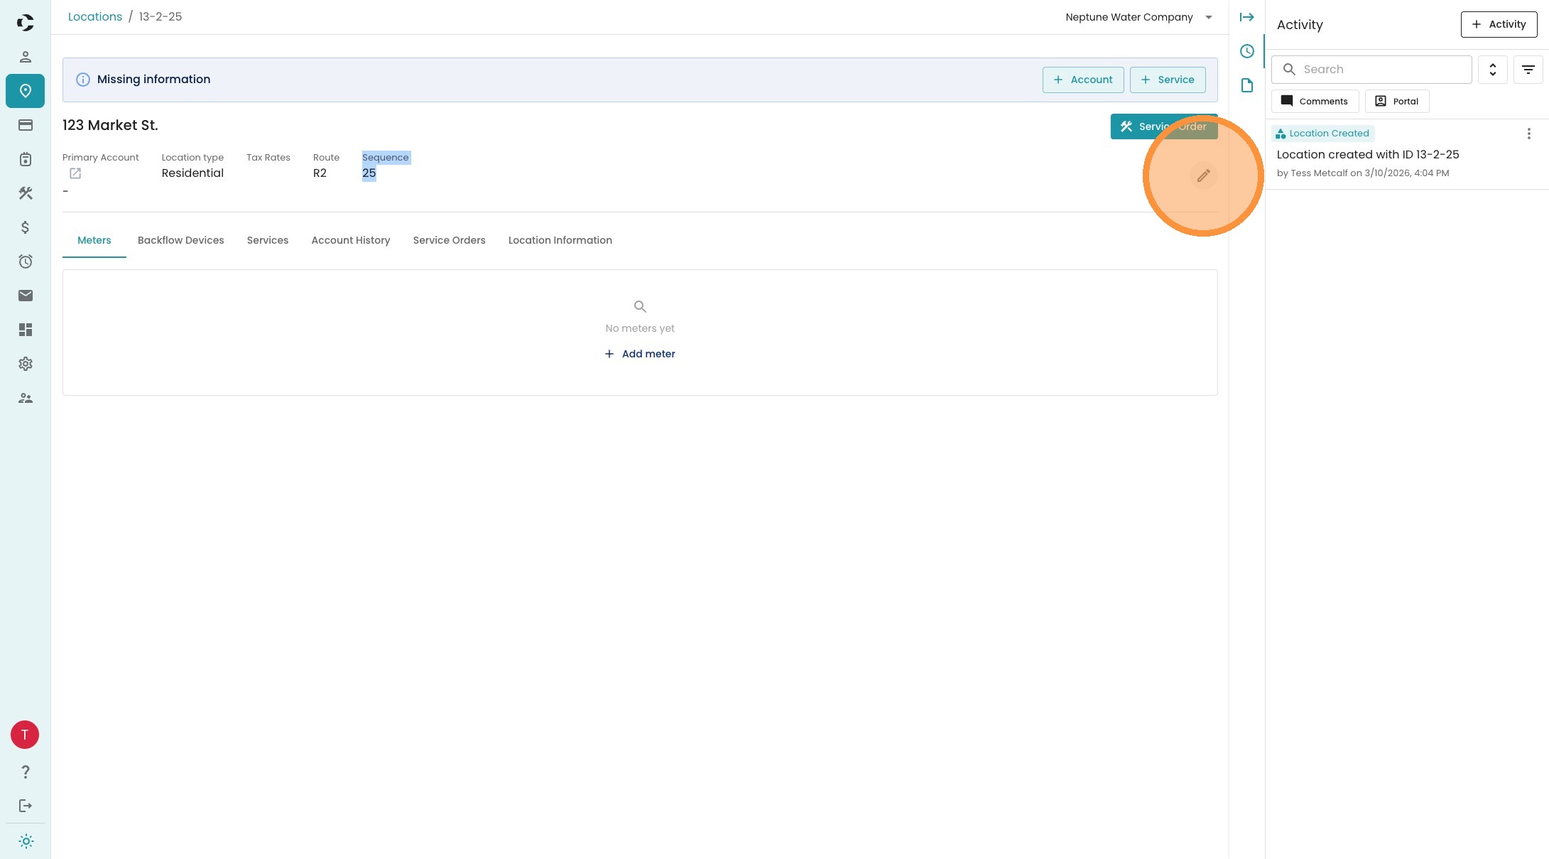
Task: Open the documents page icon in side panel
Action: [1246, 85]
